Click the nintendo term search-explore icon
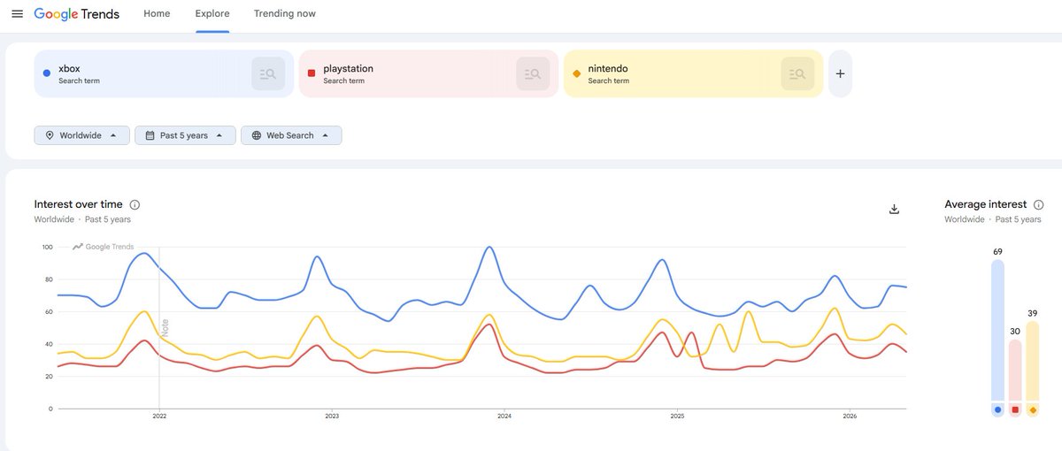 [797, 73]
